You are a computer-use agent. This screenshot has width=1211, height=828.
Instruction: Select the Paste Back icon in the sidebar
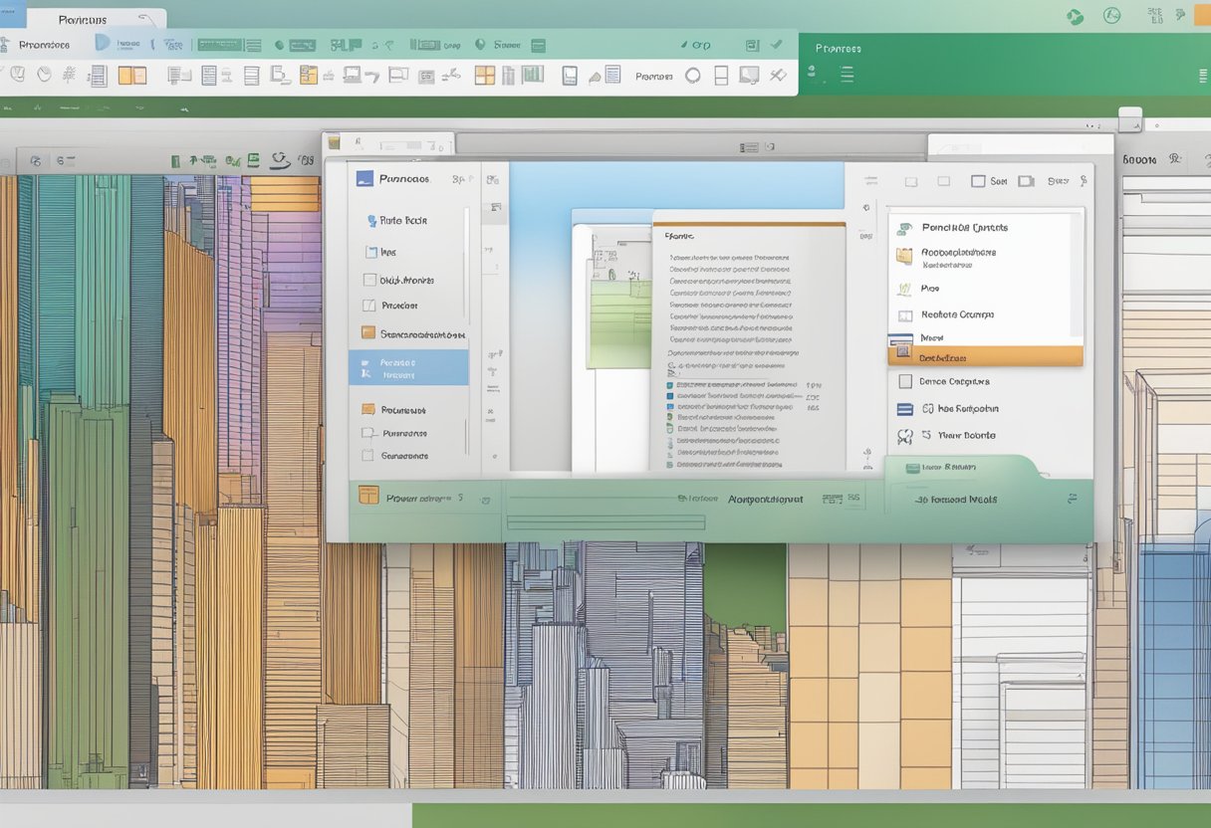coord(371,220)
